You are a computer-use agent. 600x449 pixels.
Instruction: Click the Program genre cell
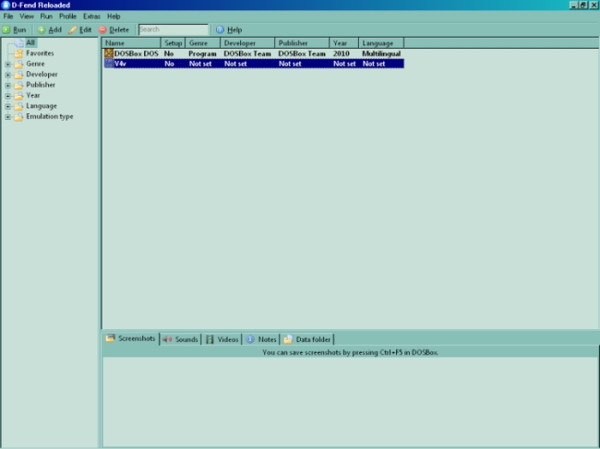pos(202,53)
